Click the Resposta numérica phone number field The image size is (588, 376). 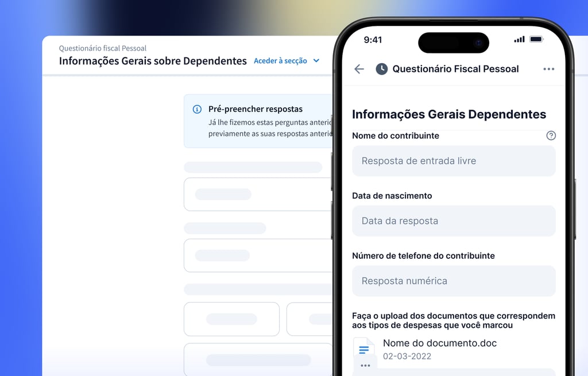pyautogui.click(x=454, y=281)
